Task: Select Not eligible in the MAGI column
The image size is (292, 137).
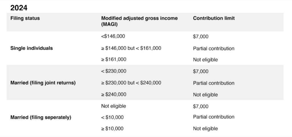Action: point(113,106)
